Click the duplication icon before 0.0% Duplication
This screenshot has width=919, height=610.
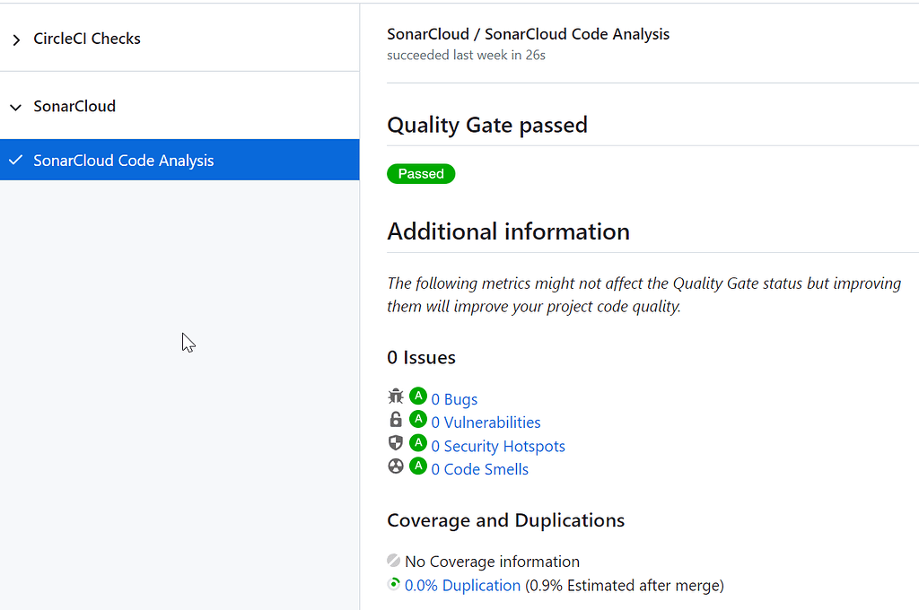coord(393,584)
